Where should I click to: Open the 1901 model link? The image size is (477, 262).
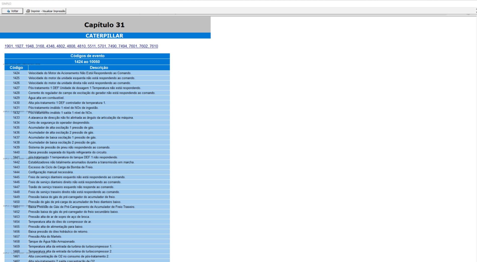tap(9, 46)
